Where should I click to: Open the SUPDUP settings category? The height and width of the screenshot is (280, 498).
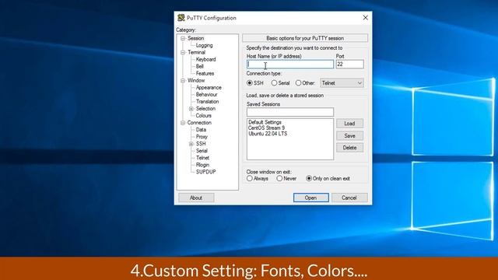[x=205, y=172]
